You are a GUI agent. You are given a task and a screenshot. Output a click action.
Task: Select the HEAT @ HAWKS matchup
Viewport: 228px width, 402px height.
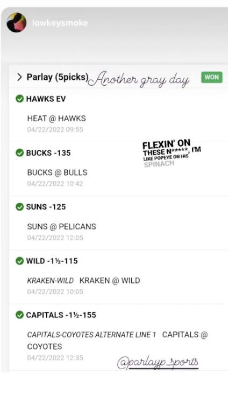click(x=56, y=119)
